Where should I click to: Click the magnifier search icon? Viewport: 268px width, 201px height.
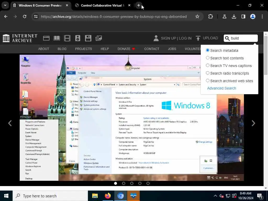(227, 38)
